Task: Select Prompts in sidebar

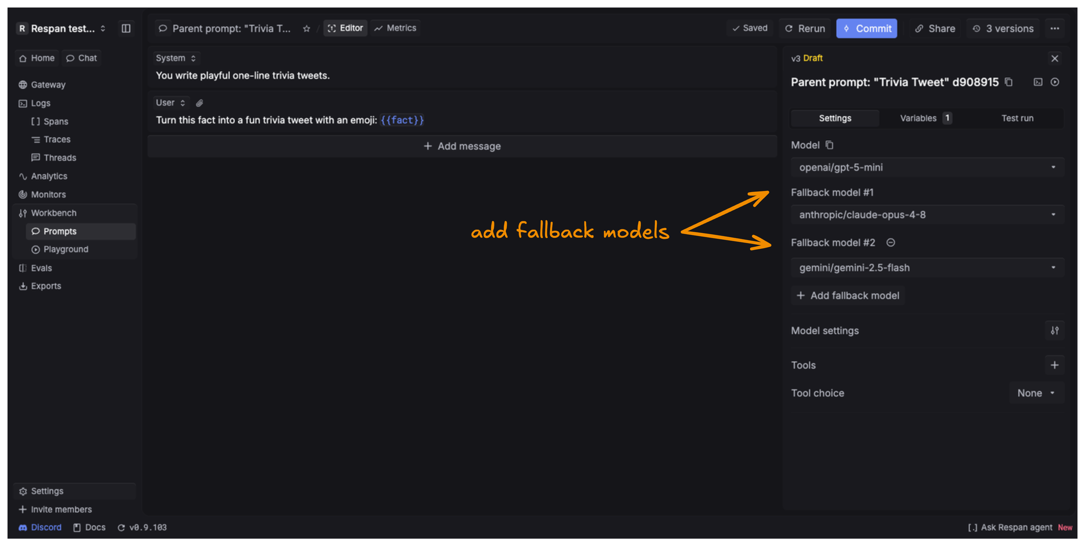Action: coord(81,231)
